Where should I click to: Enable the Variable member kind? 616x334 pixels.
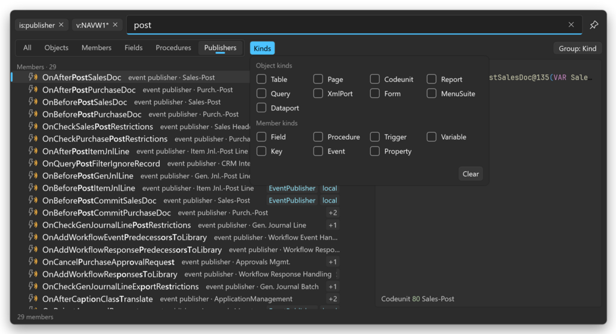[x=431, y=137]
